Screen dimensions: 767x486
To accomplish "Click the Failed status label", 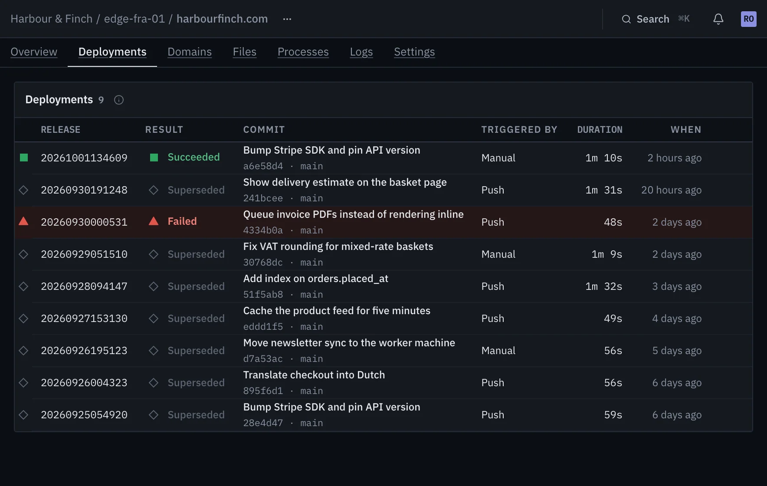I will pyautogui.click(x=182, y=221).
